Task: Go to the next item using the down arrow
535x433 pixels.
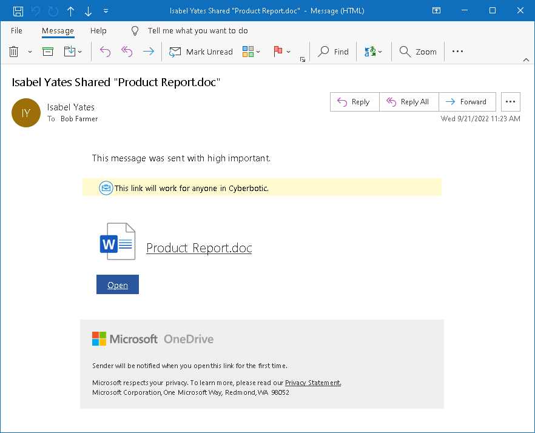Action: [89, 11]
